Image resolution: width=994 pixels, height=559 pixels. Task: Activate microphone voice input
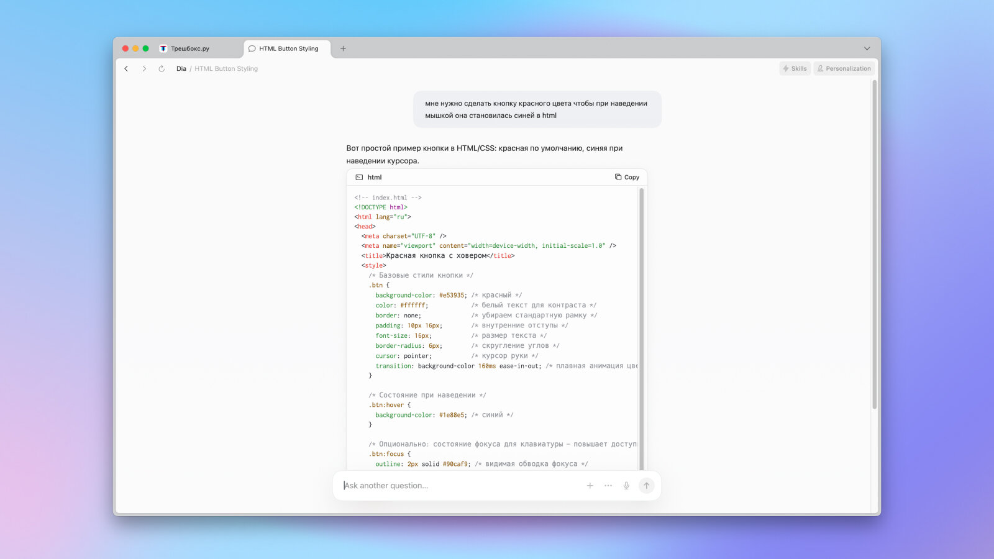click(x=626, y=486)
